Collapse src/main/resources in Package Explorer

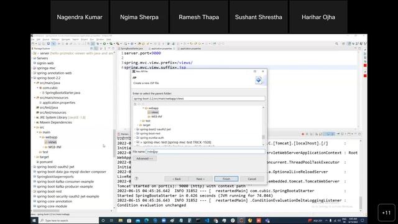click(35, 98)
